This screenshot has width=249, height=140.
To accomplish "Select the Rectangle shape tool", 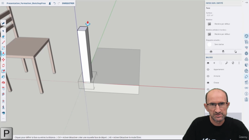I will pyautogui.click(x=4, y=48).
